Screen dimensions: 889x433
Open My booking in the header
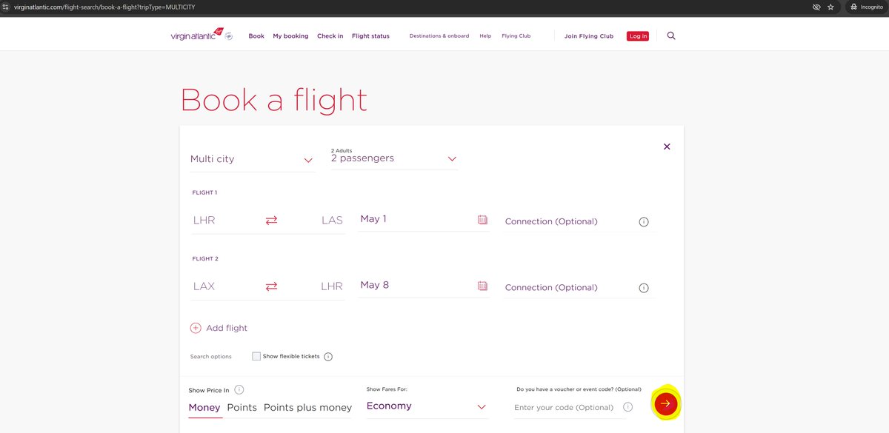click(290, 36)
